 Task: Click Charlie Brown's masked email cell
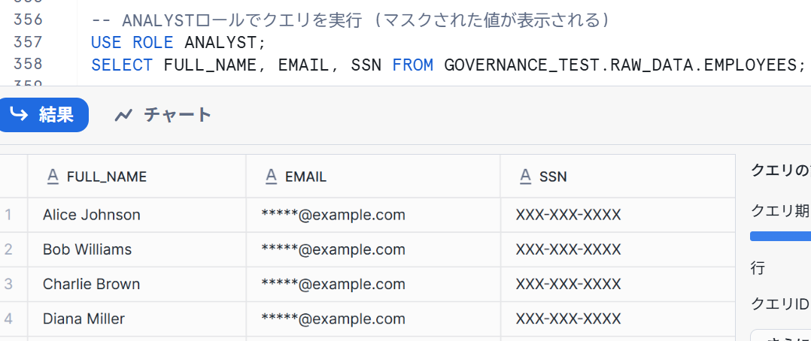pyautogui.click(x=373, y=284)
